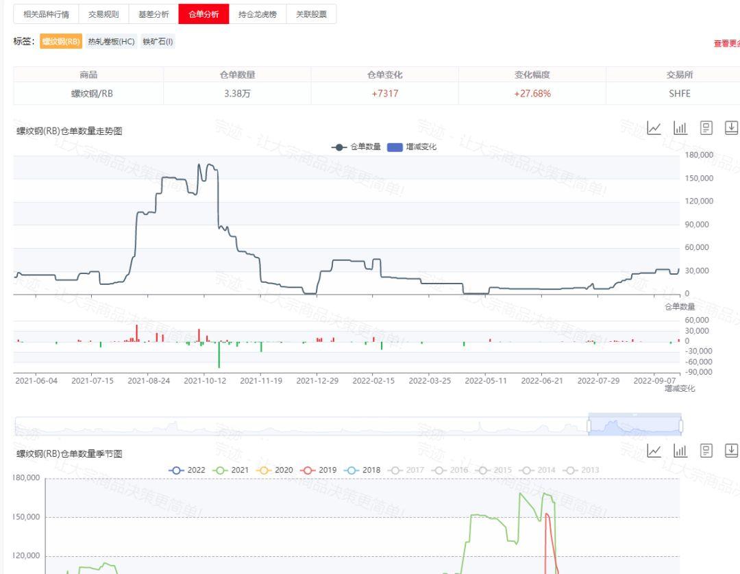This screenshot has width=740, height=574.
Task: Switch trend chart to line view icon
Action: point(654,128)
